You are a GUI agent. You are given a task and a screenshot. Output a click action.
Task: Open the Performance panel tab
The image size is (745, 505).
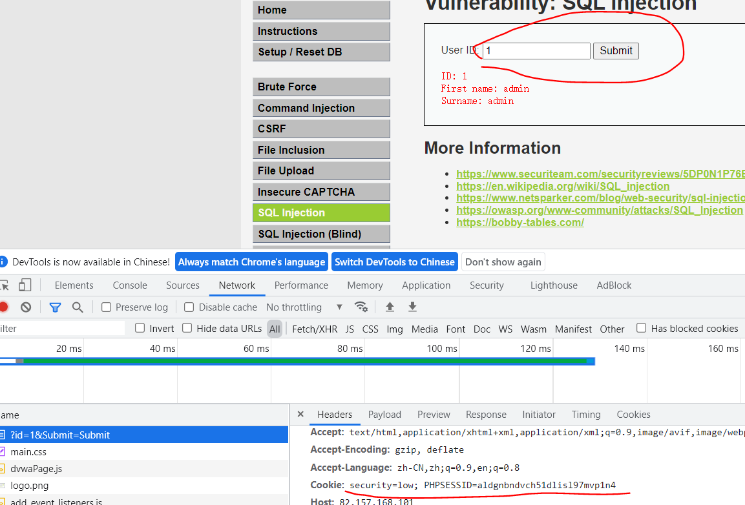point(301,285)
